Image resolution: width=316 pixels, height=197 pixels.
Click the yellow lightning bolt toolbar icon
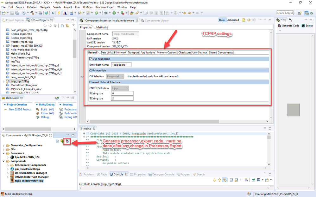pyautogui.click(x=59, y=13)
